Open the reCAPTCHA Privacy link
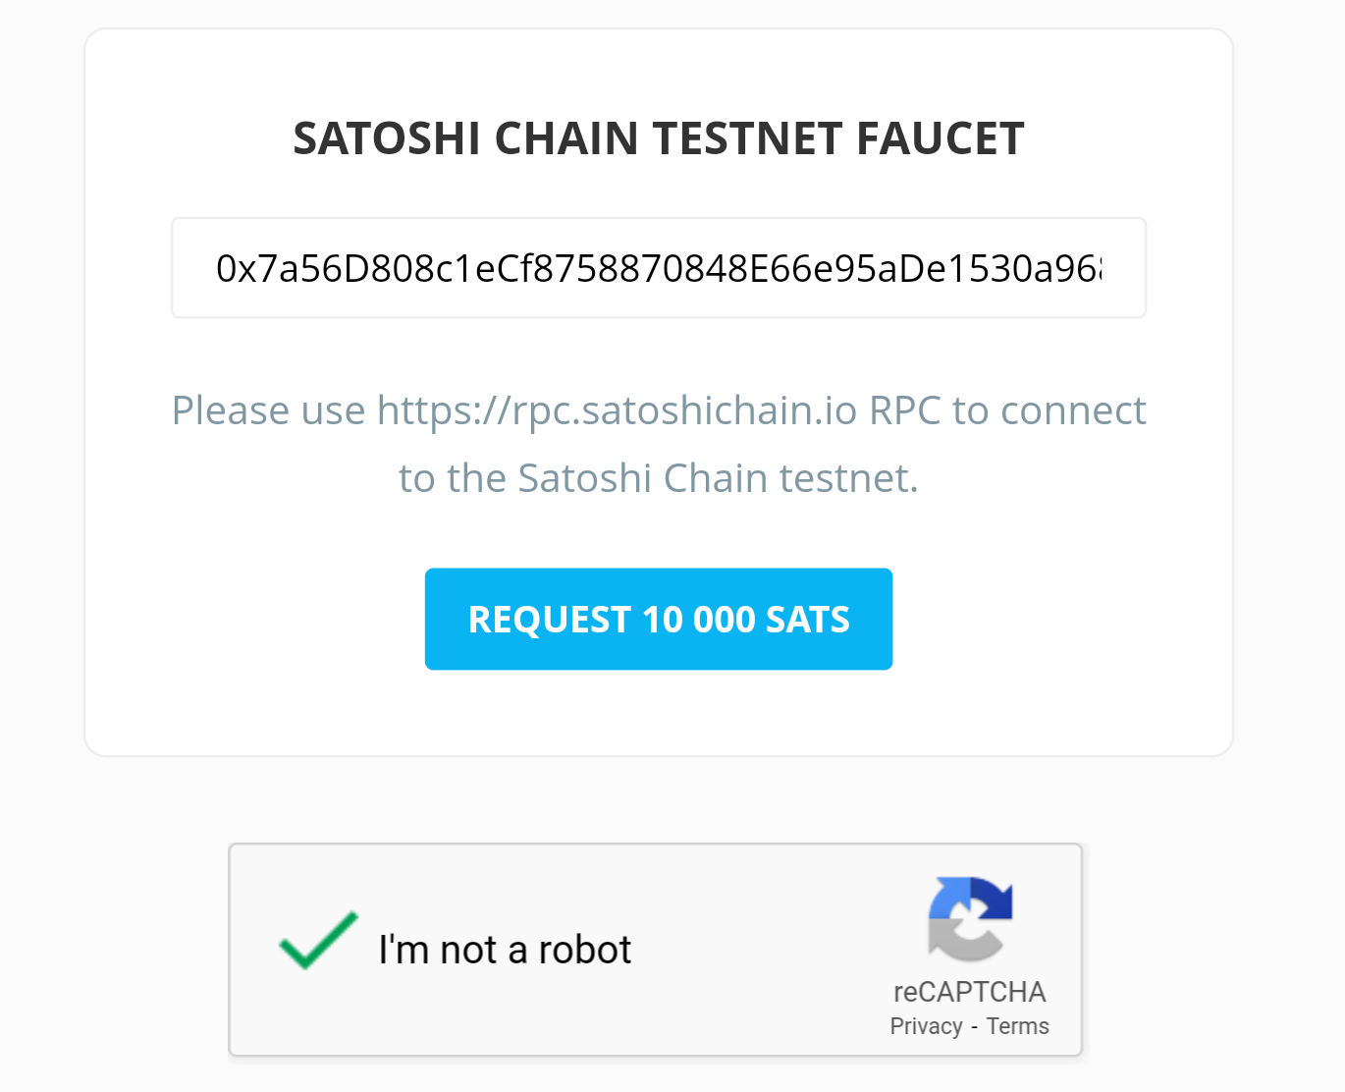 pyautogui.click(x=926, y=1026)
